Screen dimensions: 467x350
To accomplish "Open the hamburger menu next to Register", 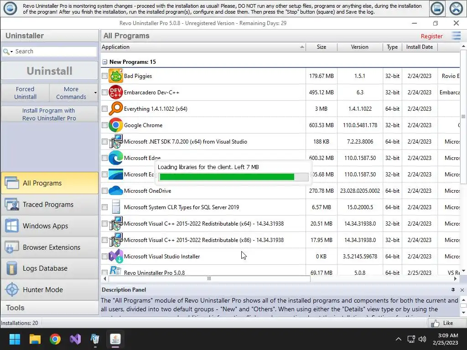I will (456, 36).
